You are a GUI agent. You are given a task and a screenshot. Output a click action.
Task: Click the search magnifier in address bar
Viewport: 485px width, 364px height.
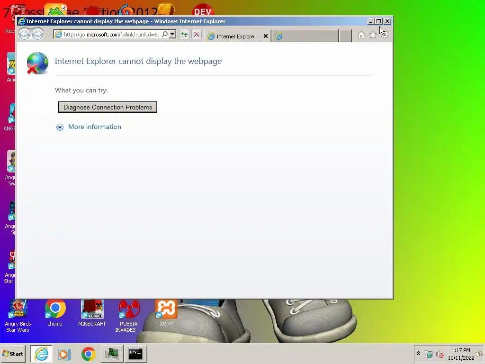[165, 34]
